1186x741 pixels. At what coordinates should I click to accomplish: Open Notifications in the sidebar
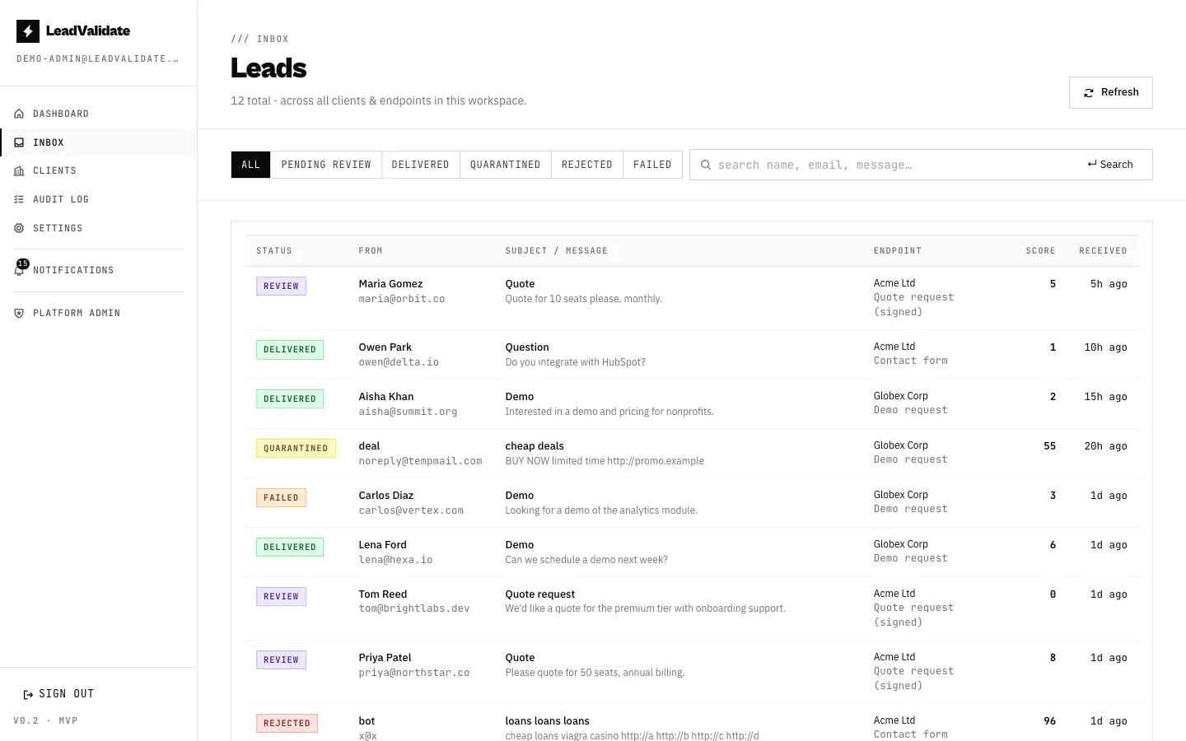pyautogui.click(x=98, y=270)
